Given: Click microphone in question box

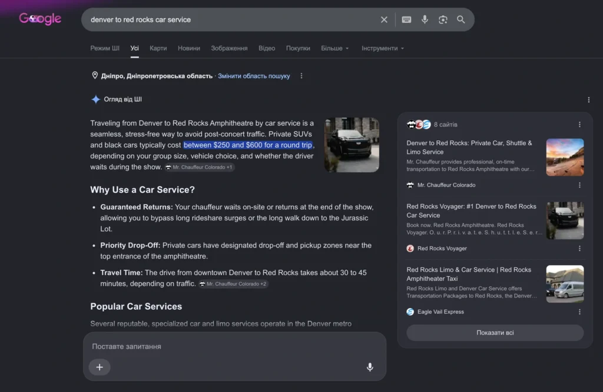Looking at the screenshot, I should pos(370,367).
